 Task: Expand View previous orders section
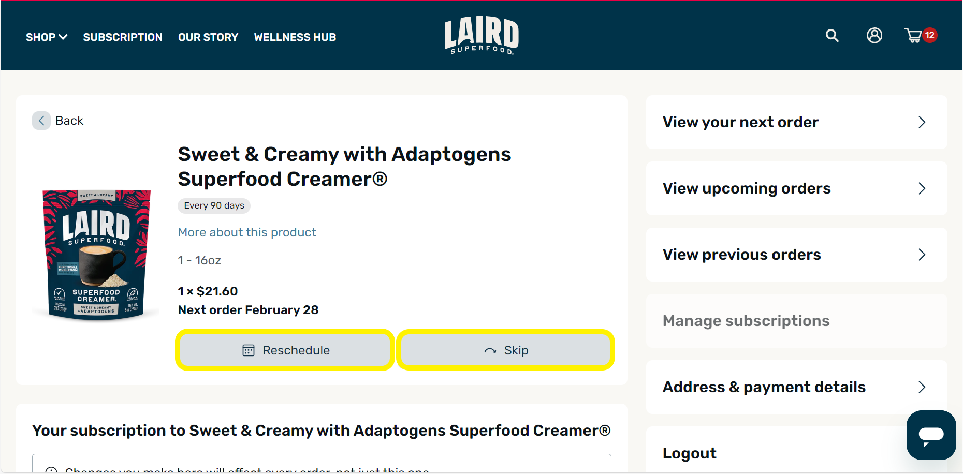pos(796,254)
